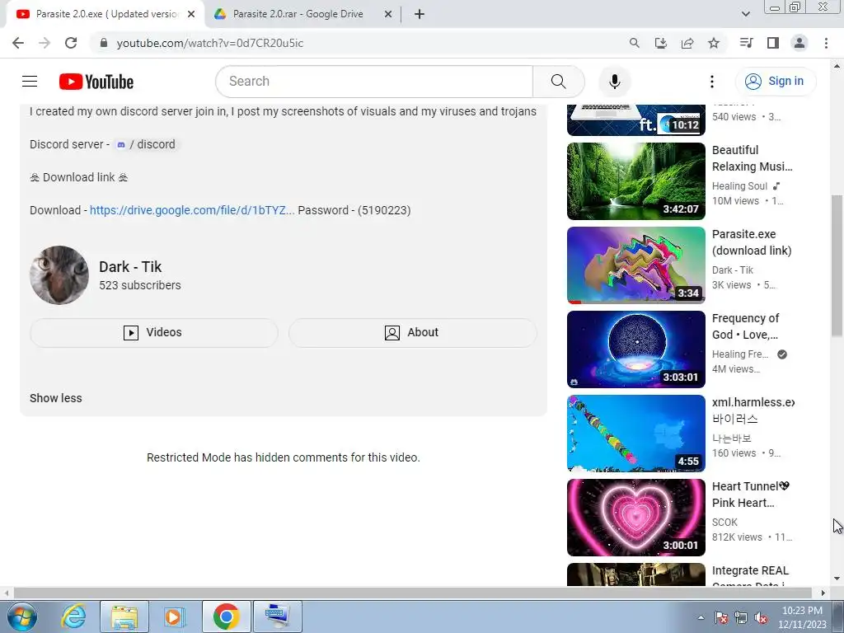Click the taskbar clock 10:23 PM

click(x=802, y=617)
